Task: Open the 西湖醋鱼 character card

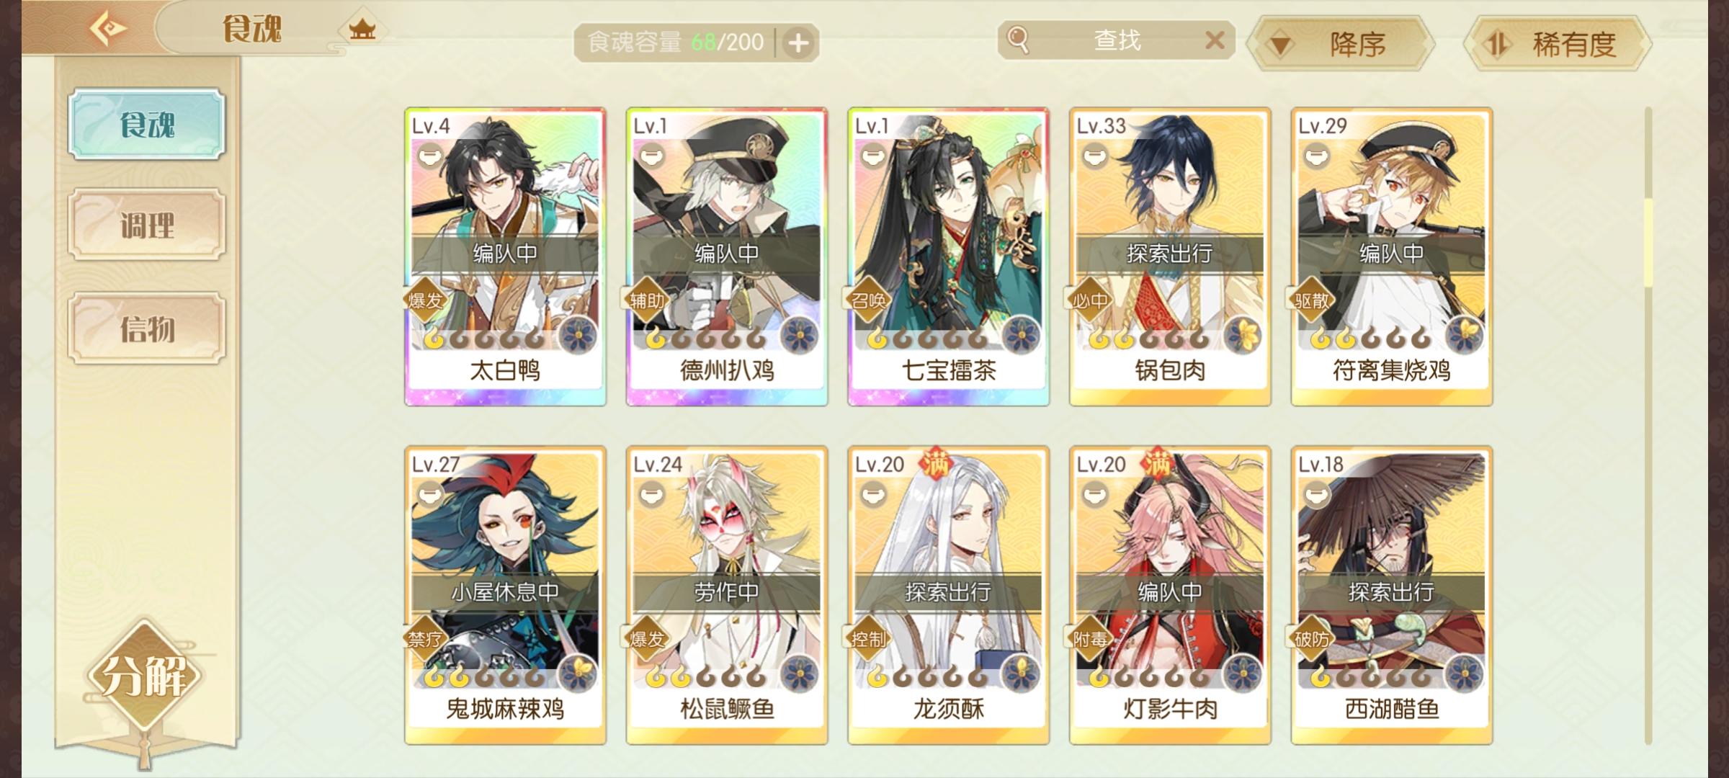Action: [x=1391, y=595]
